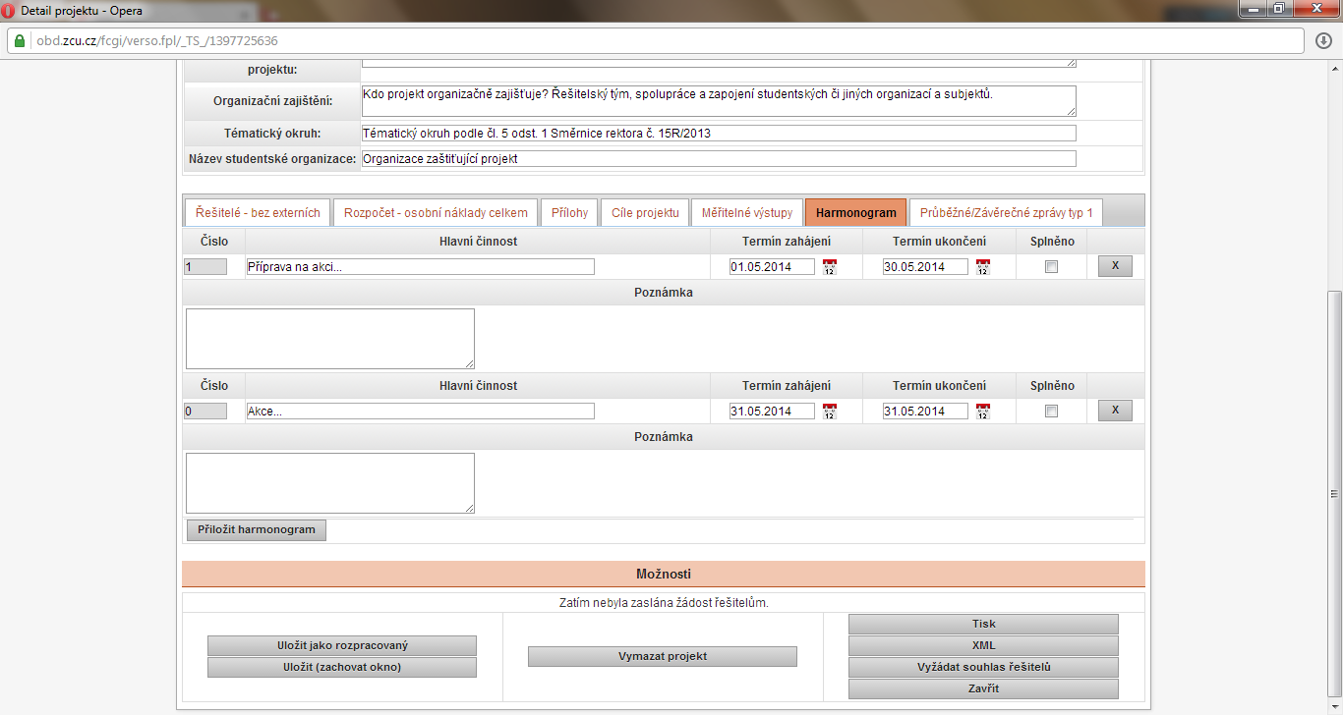Viewport: 1343px width, 715px height.
Task: Open Rozpočet - osobní náklady celkem tab
Action: [x=436, y=212]
